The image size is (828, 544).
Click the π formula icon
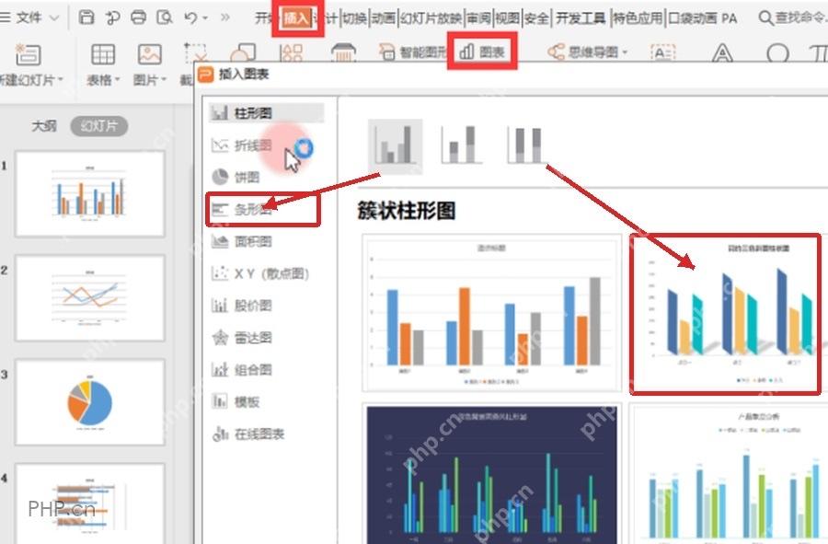819,52
